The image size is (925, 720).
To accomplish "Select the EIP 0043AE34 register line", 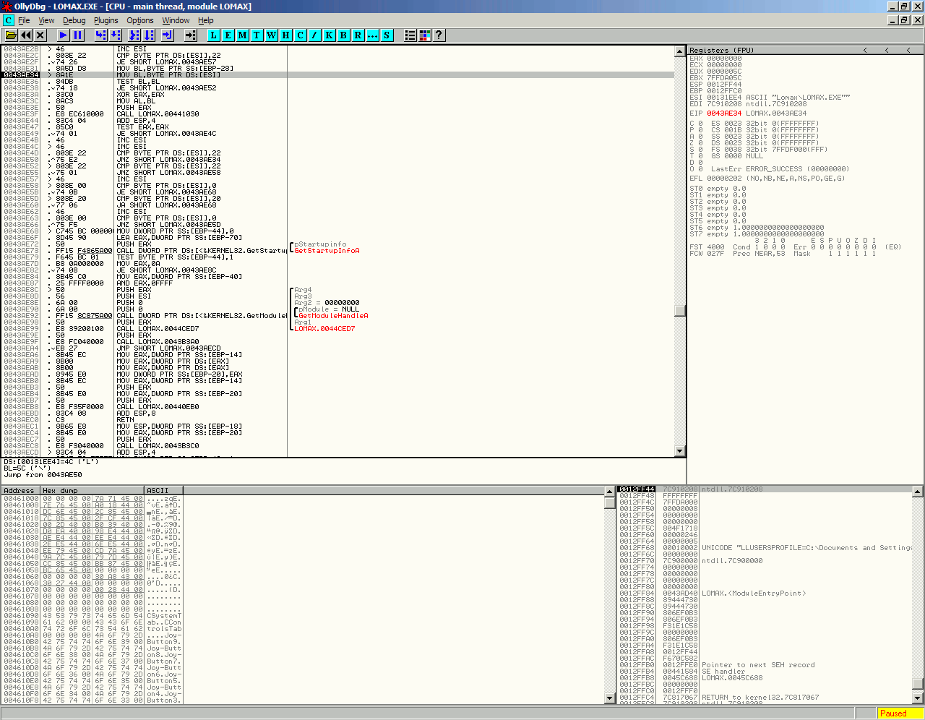I will tap(748, 113).
